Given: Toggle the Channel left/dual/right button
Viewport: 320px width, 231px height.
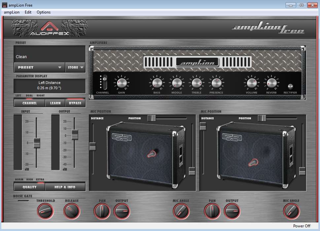Looking at the screenshot, I should tap(30, 103).
